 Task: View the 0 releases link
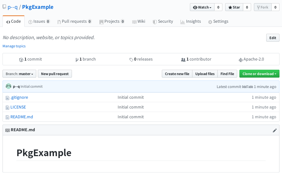point(141,59)
